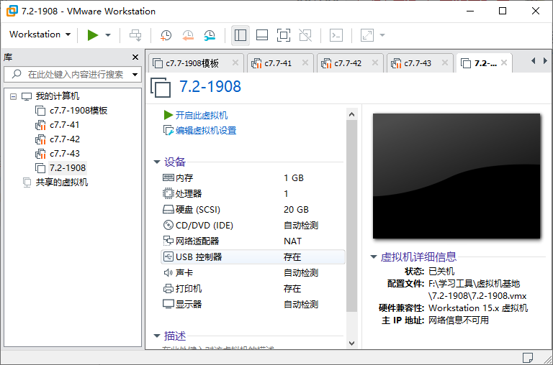Close the c7.7-43 tab
The height and width of the screenshot is (365, 553).
tap(445, 63)
